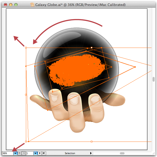Click the Selection status bar text
157x157 pixels.
70,153
